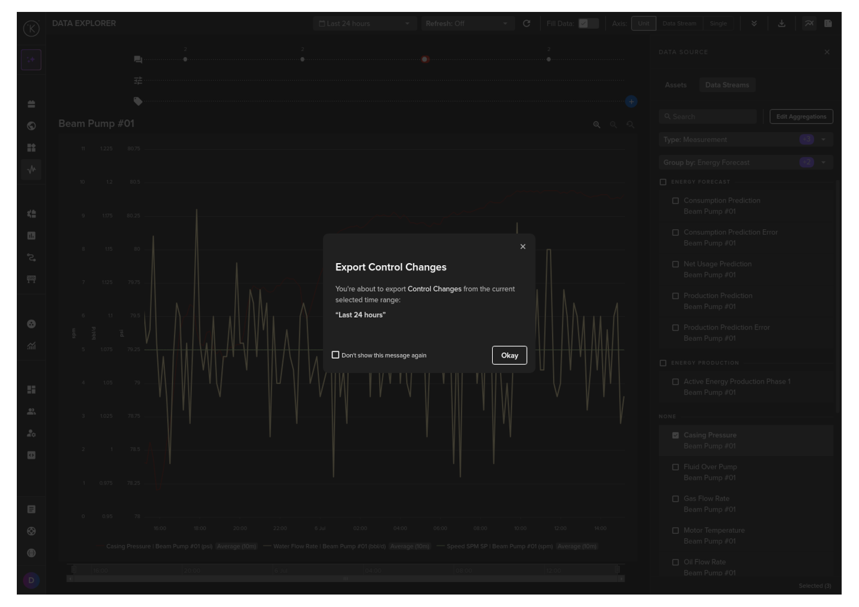Click the Edit Aggregations button
This screenshot has width=859, height=607.
click(x=801, y=117)
